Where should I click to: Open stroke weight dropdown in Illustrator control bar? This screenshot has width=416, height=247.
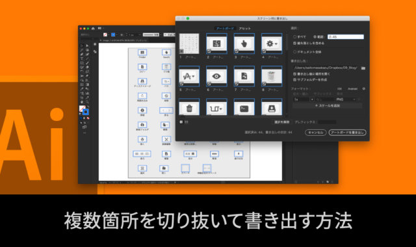click(140, 34)
